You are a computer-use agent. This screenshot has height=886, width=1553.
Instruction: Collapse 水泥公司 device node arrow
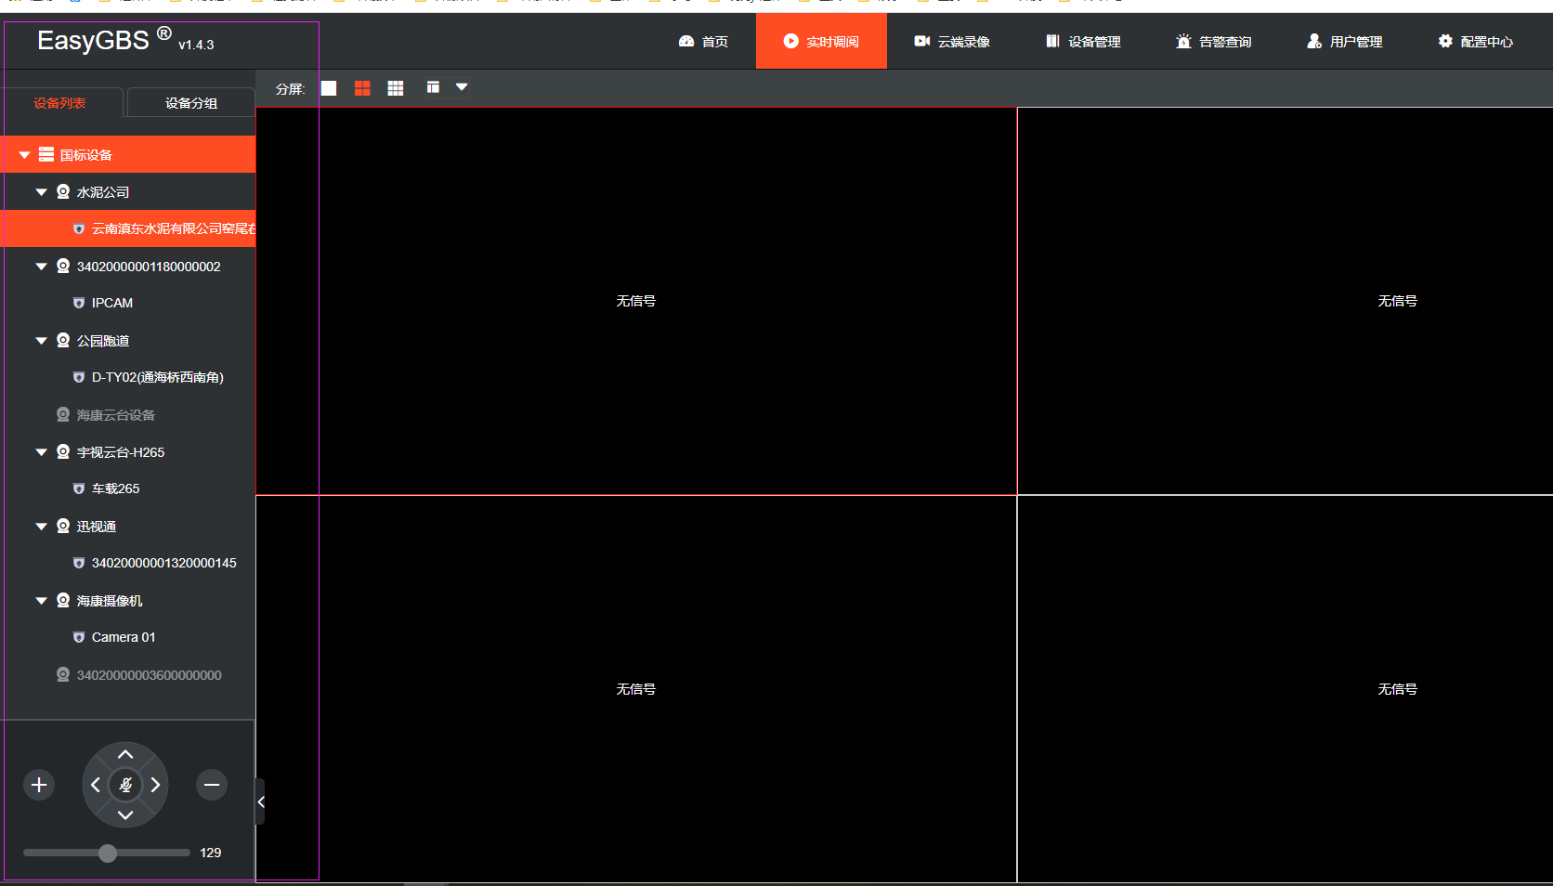coord(41,192)
